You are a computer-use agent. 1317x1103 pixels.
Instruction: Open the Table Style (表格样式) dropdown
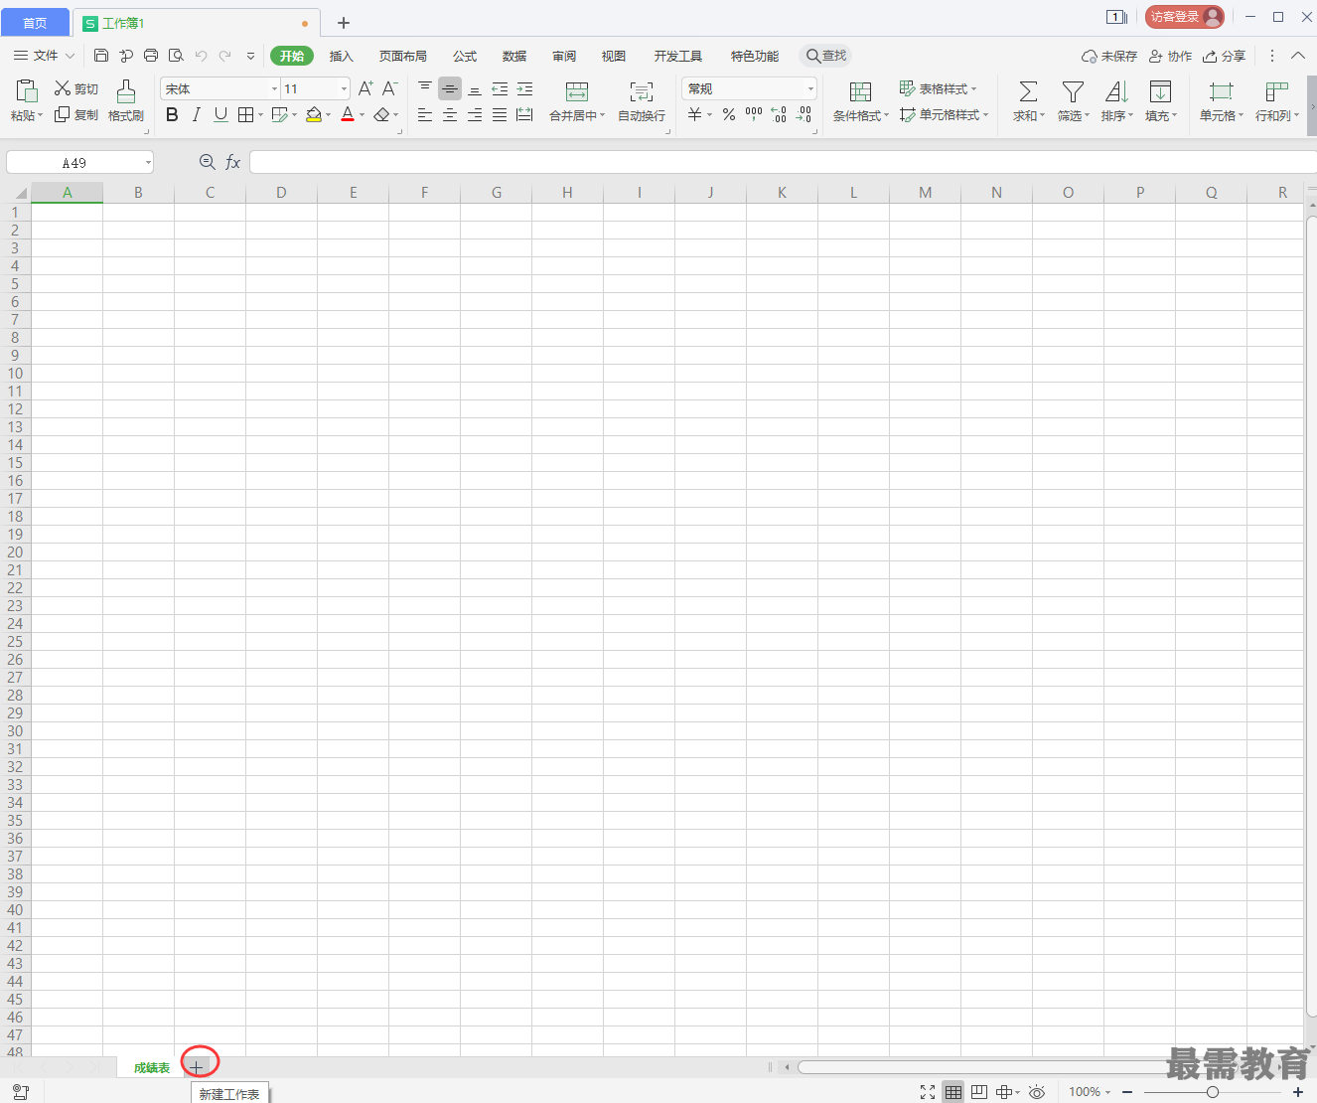point(938,88)
